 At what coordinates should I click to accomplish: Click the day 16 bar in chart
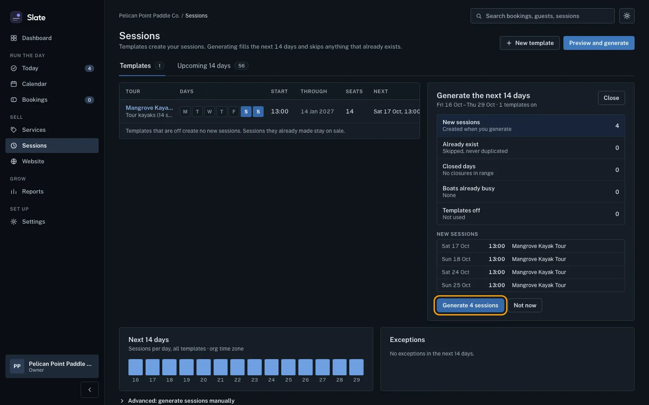click(136, 367)
